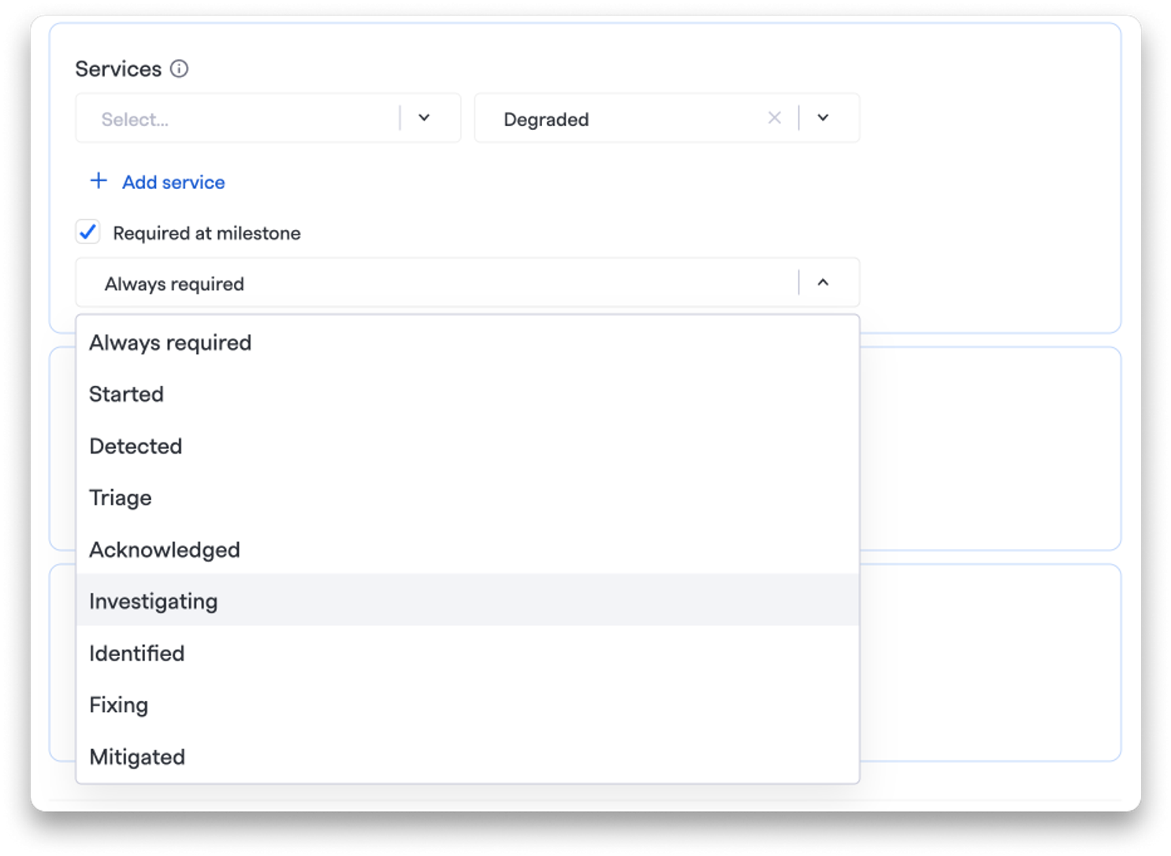
Task: Open the service Select... dropdown
Action: tap(268, 118)
